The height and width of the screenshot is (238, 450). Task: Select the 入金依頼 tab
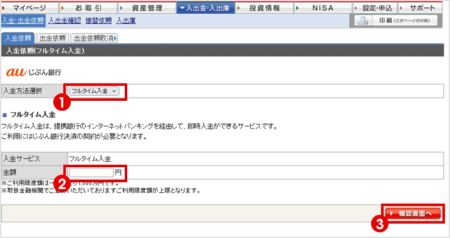click(x=18, y=38)
